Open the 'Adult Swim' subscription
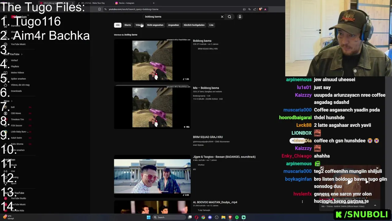Screen dimensions: 392x221 17,138
